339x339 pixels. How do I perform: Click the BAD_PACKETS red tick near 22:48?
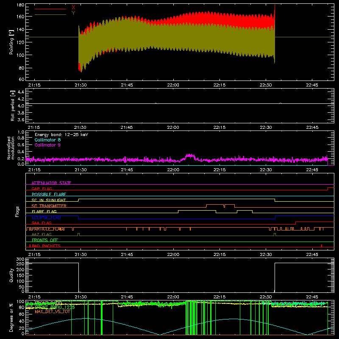pos(322,246)
